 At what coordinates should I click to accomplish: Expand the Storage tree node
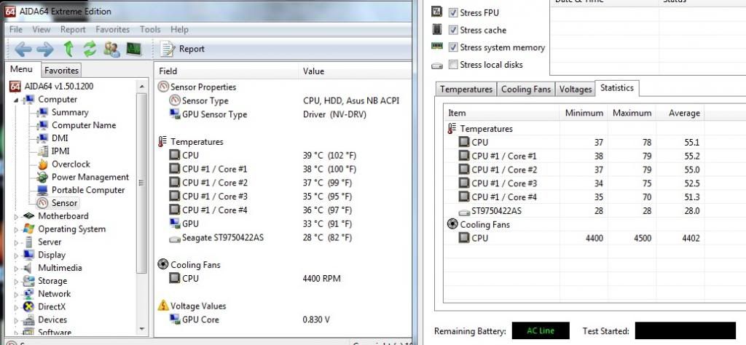(x=16, y=282)
